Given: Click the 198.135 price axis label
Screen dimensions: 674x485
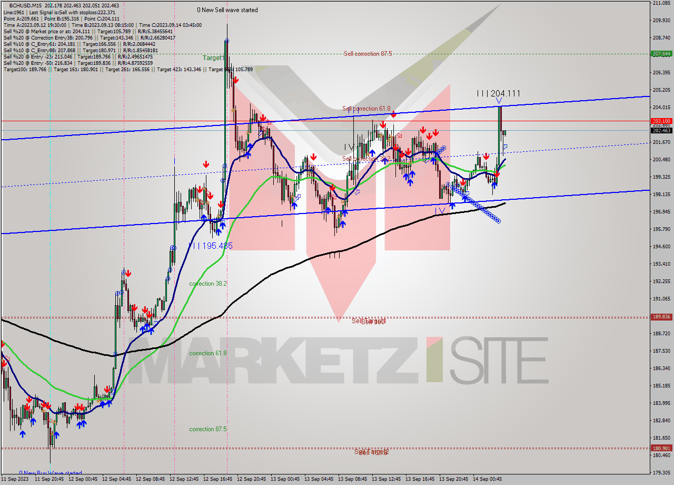Looking at the screenshot, I should pos(661,195).
